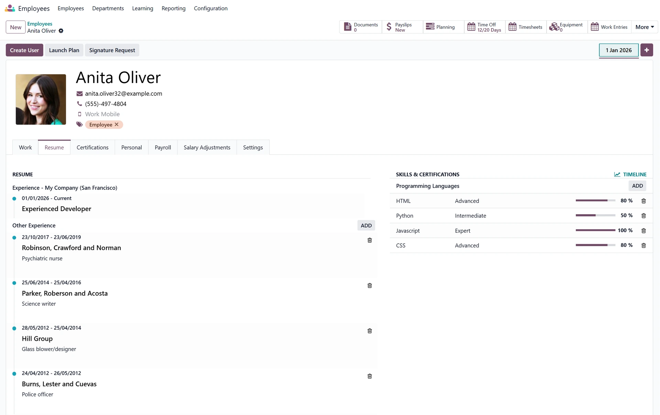The width and height of the screenshot is (660, 415).
Task: Open the Settings tab
Action: [253, 147]
